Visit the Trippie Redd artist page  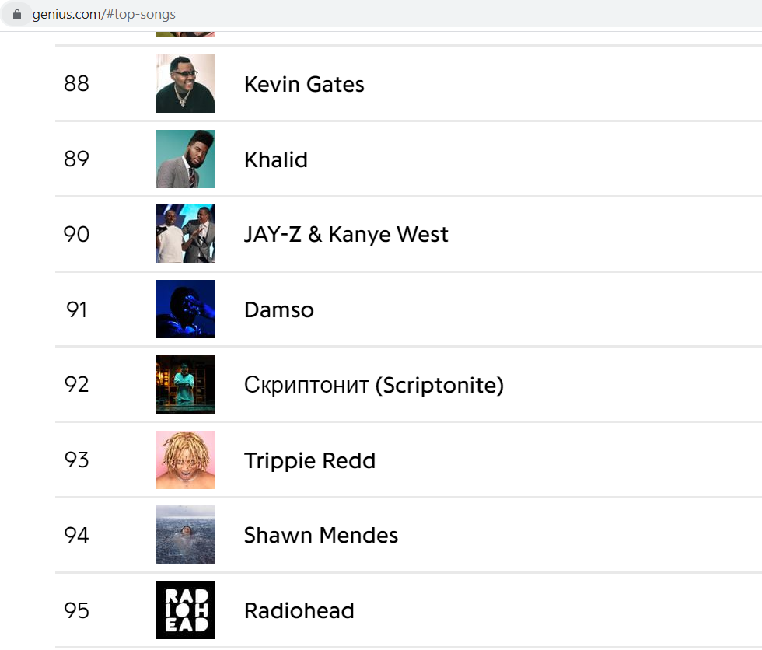click(x=310, y=460)
